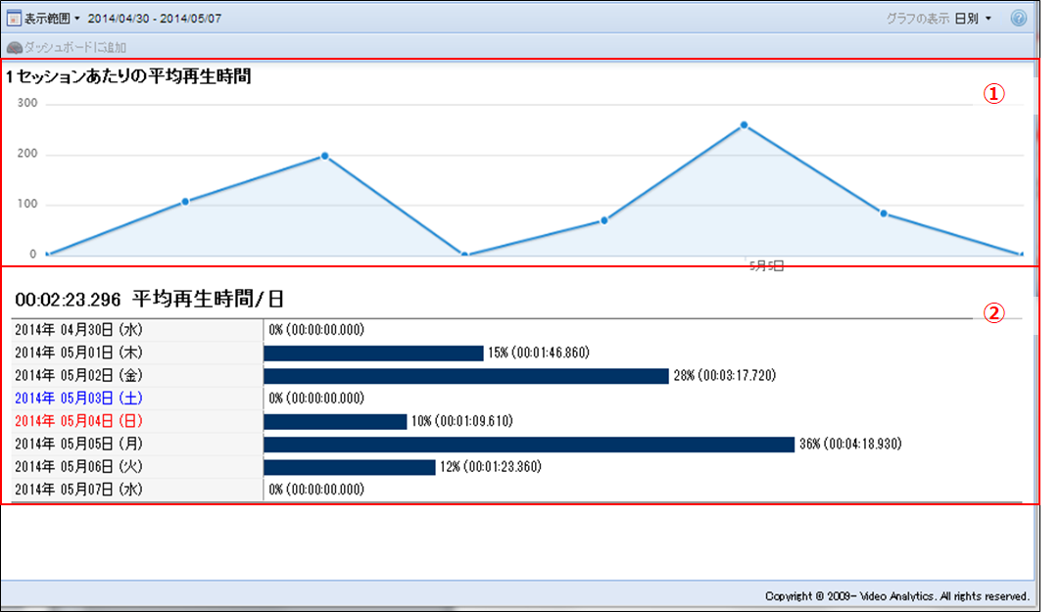Click the 5月5日 axis label on chart

pyautogui.click(x=766, y=265)
